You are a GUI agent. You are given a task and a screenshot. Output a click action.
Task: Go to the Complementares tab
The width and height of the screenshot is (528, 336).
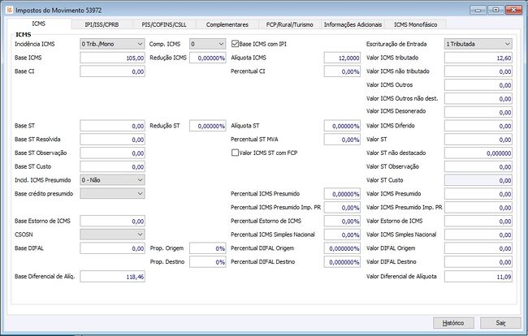(x=227, y=24)
